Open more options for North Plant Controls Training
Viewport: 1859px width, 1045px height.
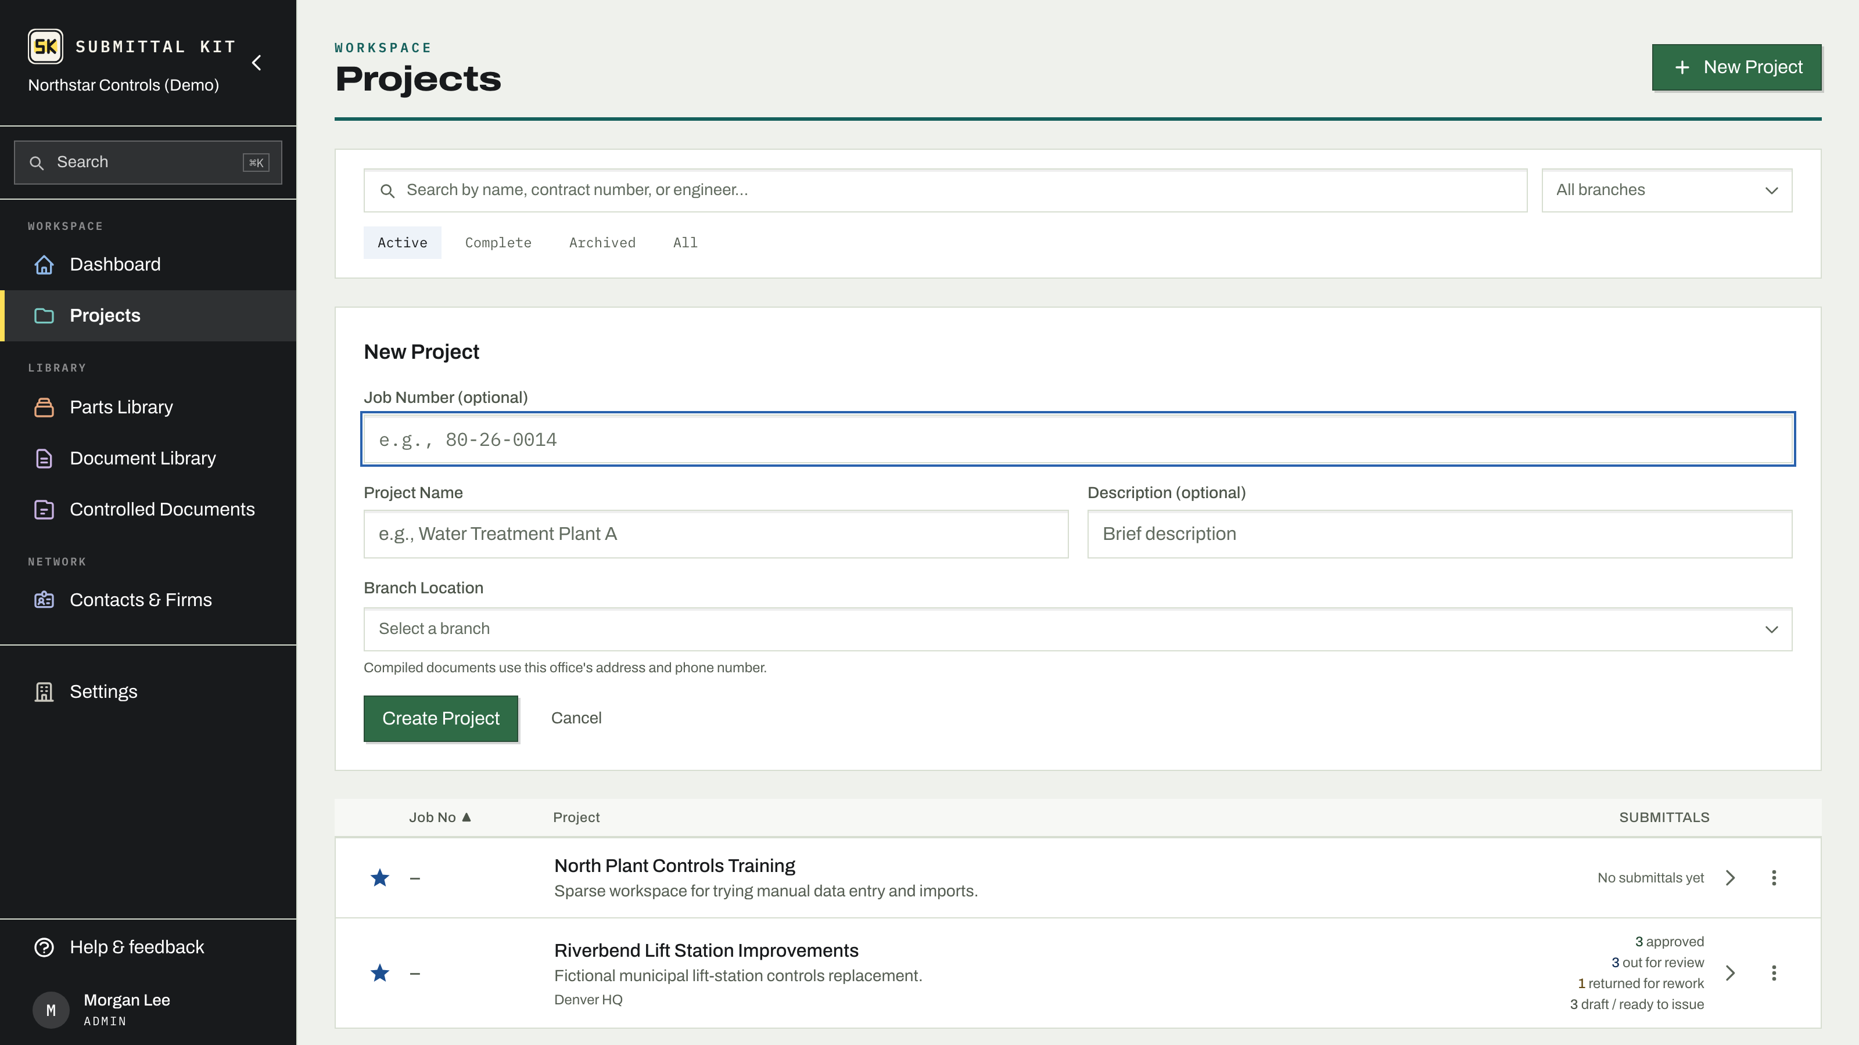(1774, 878)
